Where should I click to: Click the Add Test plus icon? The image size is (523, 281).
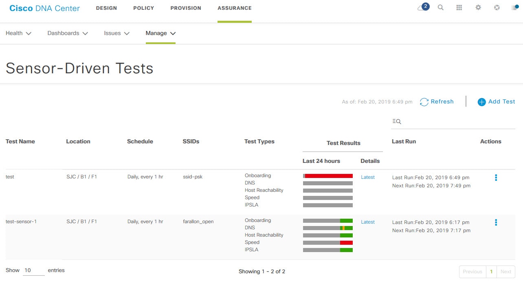481,102
